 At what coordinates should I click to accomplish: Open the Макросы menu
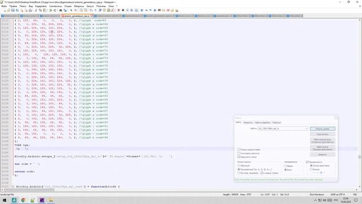[x=79, y=6]
